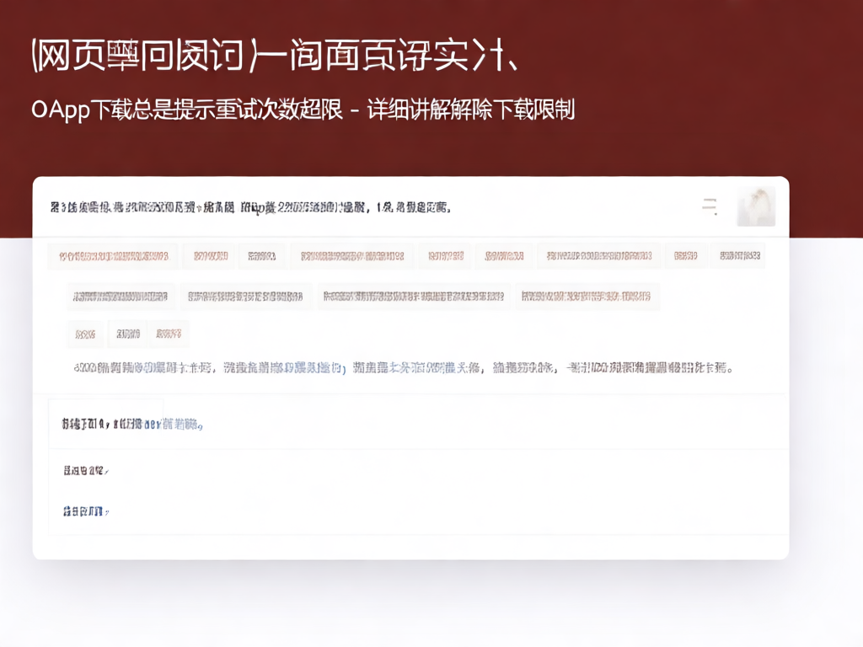
Task: Click the blue link in the bottom reply
Action: coord(82,509)
